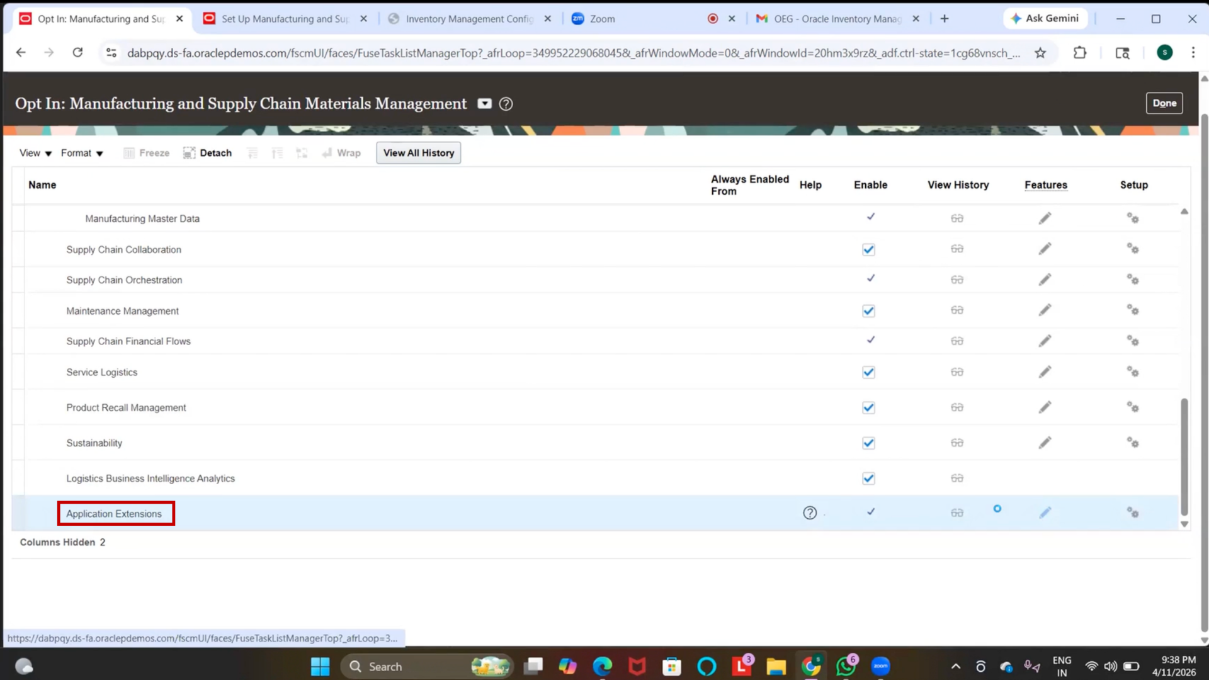Click the Done button
1209x680 pixels.
coord(1164,103)
